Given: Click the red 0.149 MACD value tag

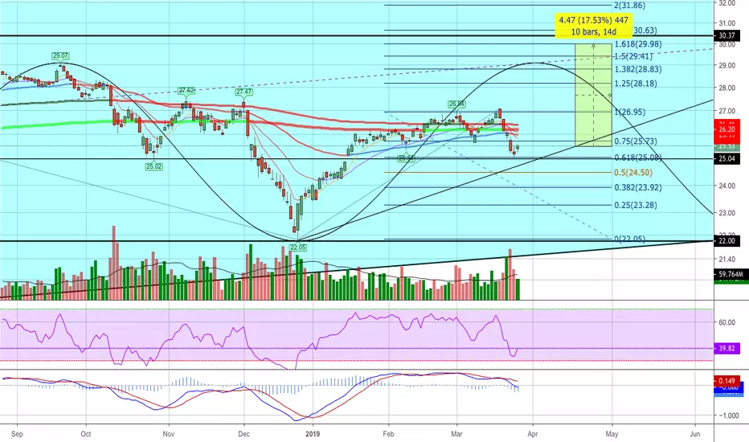Looking at the screenshot, I should point(727,381).
